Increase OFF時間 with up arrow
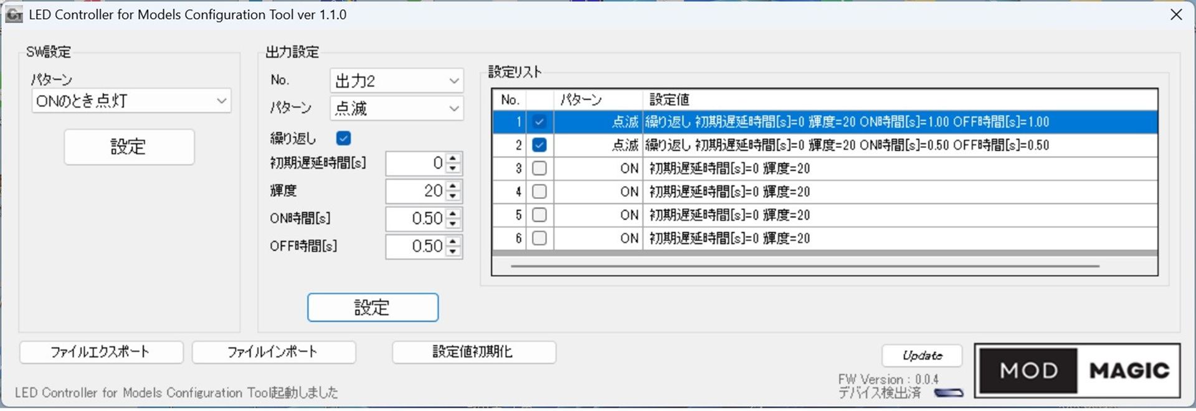Viewport: 1196px width, 411px height. pyautogui.click(x=453, y=241)
